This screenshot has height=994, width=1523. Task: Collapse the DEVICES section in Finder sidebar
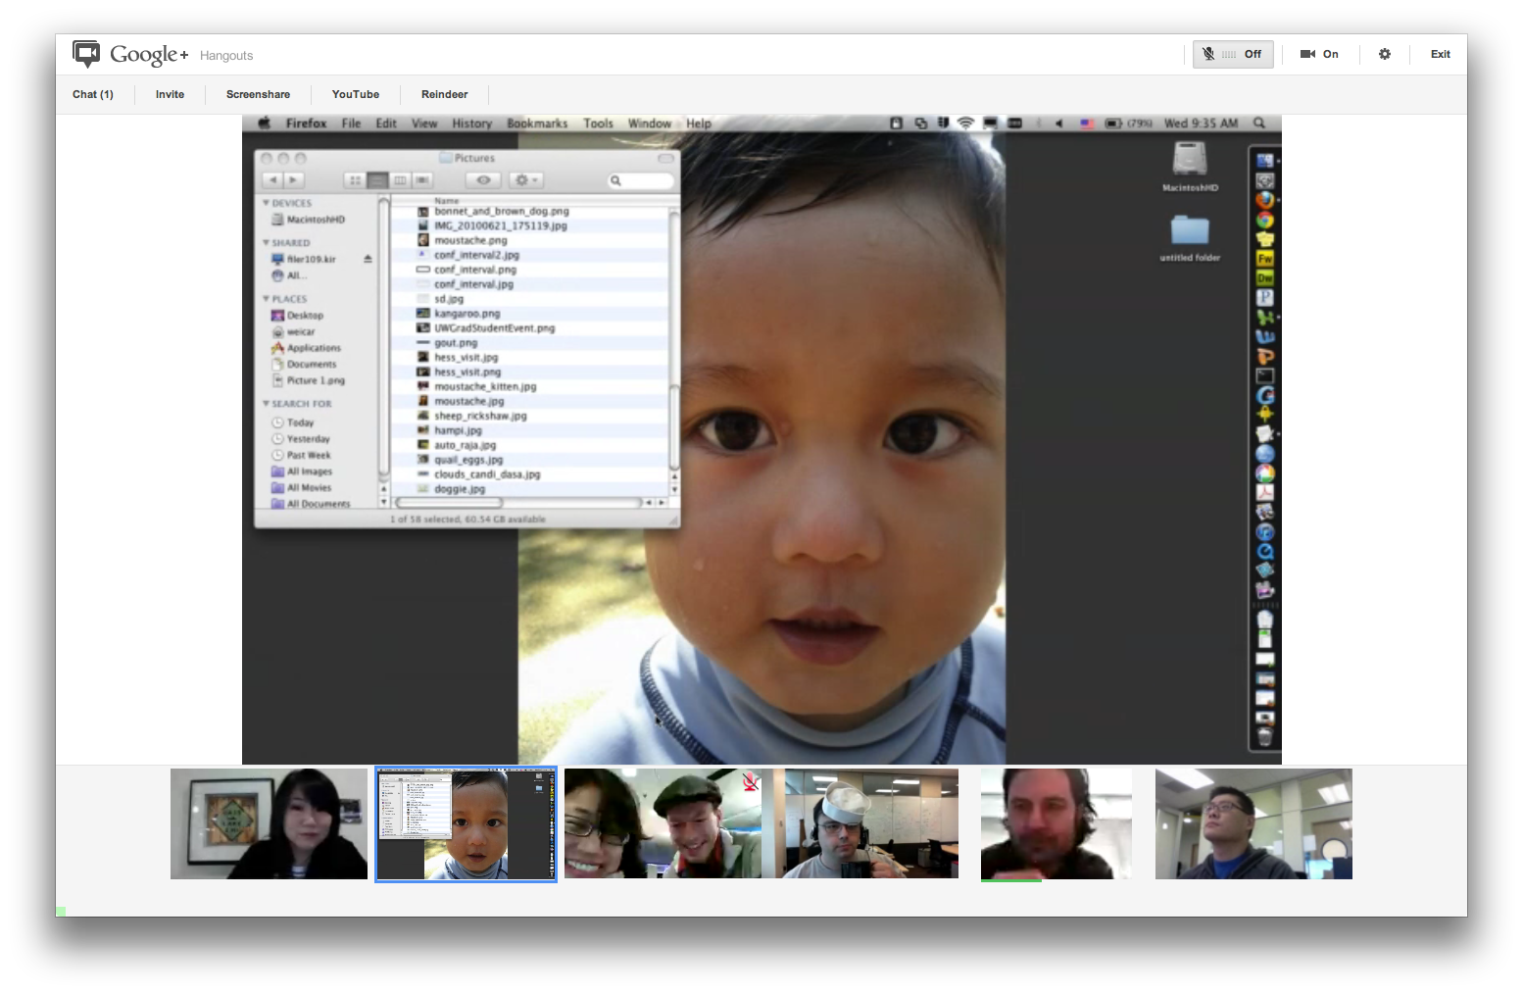pyautogui.click(x=266, y=203)
